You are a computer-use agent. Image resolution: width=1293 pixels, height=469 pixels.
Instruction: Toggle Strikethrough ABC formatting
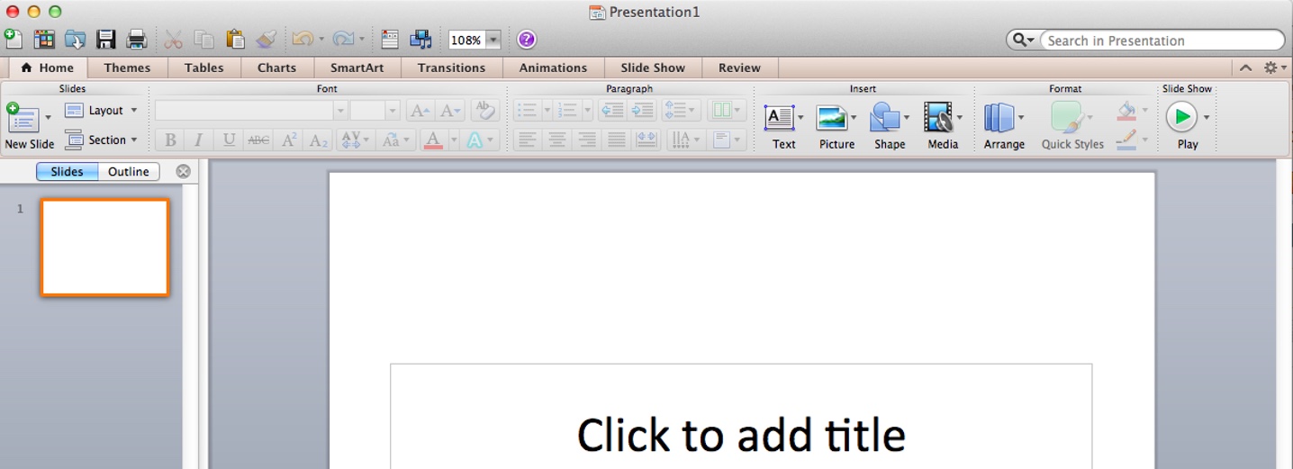pos(258,140)
